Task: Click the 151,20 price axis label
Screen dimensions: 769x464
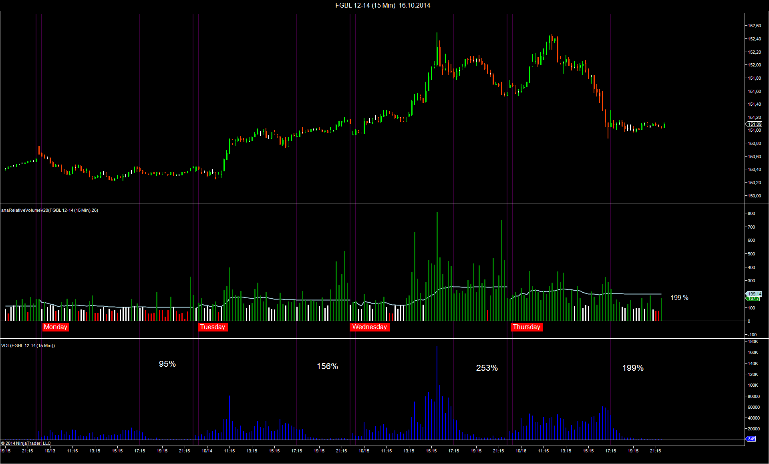Action: tap(755, 117)
